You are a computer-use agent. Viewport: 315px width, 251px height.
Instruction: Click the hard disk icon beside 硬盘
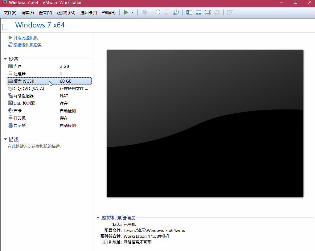click(10, 81)
